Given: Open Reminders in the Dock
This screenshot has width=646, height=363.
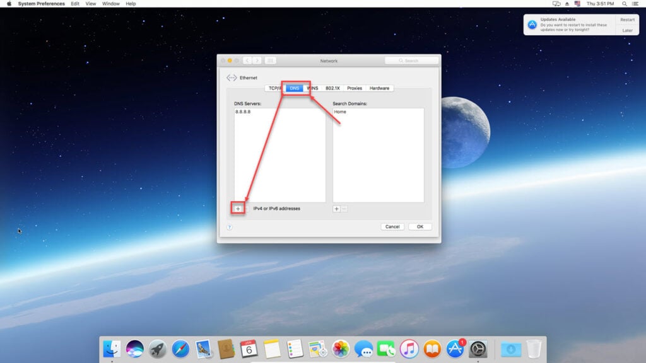Looking at the screenshot, I should (295, 349).
